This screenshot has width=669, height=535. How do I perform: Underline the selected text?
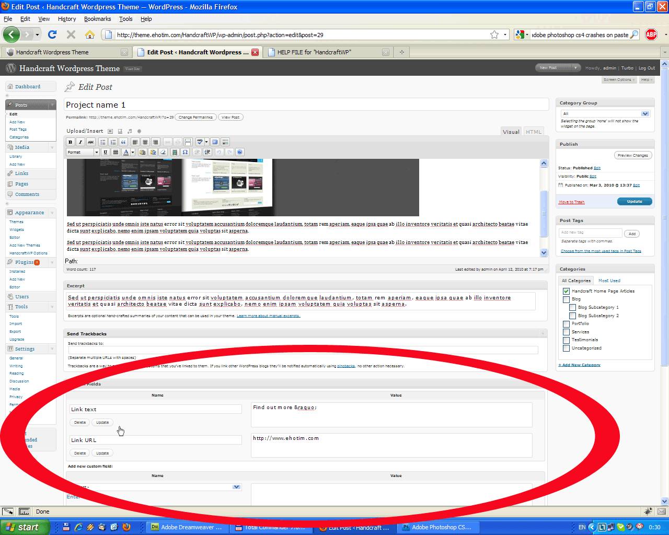click(106, 153)
